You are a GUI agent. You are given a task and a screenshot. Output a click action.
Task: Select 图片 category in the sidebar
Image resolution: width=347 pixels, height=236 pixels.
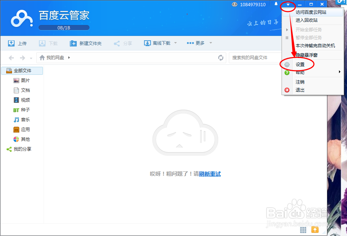(x=22, y=81)
